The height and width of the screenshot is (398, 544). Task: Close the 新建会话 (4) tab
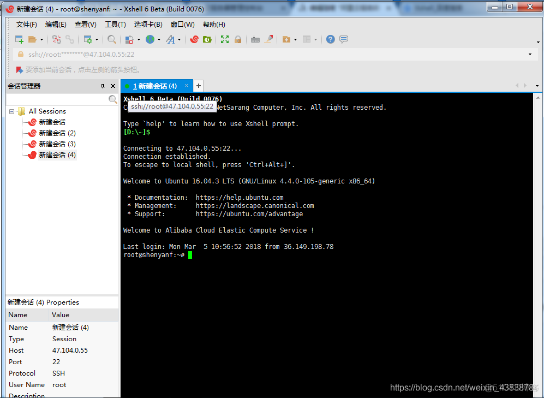click(x=186, y=86)
